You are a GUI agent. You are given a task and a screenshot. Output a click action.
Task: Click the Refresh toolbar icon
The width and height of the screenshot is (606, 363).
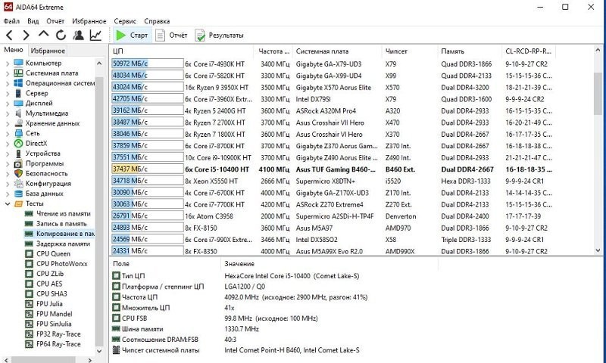[x=61, y=36]
